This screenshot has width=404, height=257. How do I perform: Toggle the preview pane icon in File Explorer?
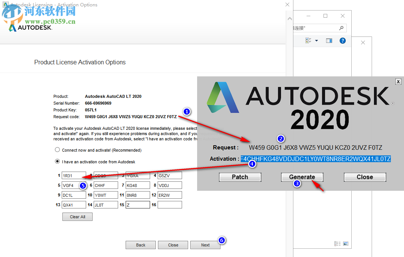(x=329, y=40)
